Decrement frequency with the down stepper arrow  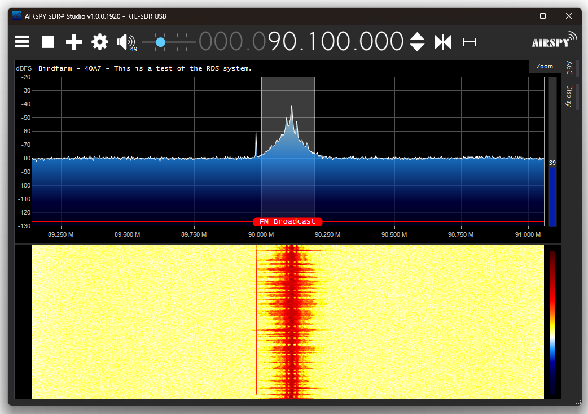(x=418, y=47)
